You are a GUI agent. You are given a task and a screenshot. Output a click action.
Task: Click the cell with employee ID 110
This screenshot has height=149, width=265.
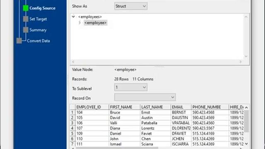point(92,139)
